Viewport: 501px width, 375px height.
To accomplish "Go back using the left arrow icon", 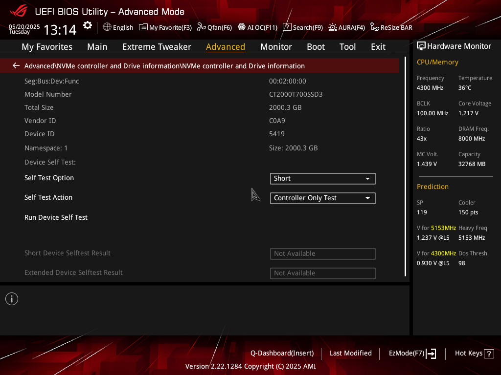I will [16, 66].
